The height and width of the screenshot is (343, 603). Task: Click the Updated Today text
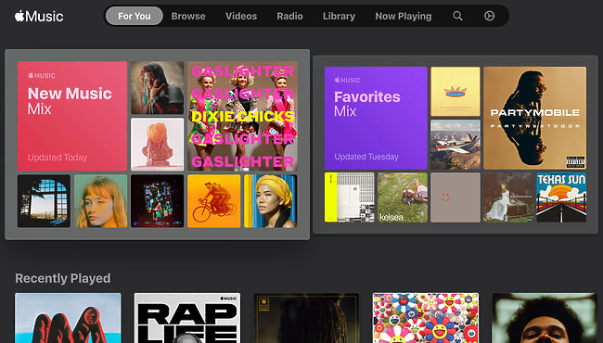(x=58, y=158)
